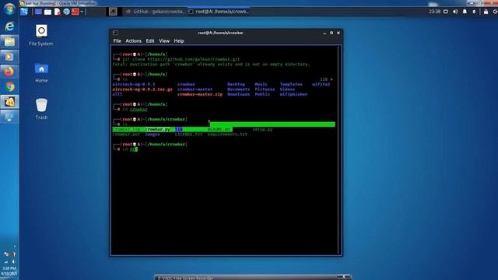Click requirements.txt in the terminal listing
Image resolution: width=498 pixels, height=280 pixels.
click(227, 135)
